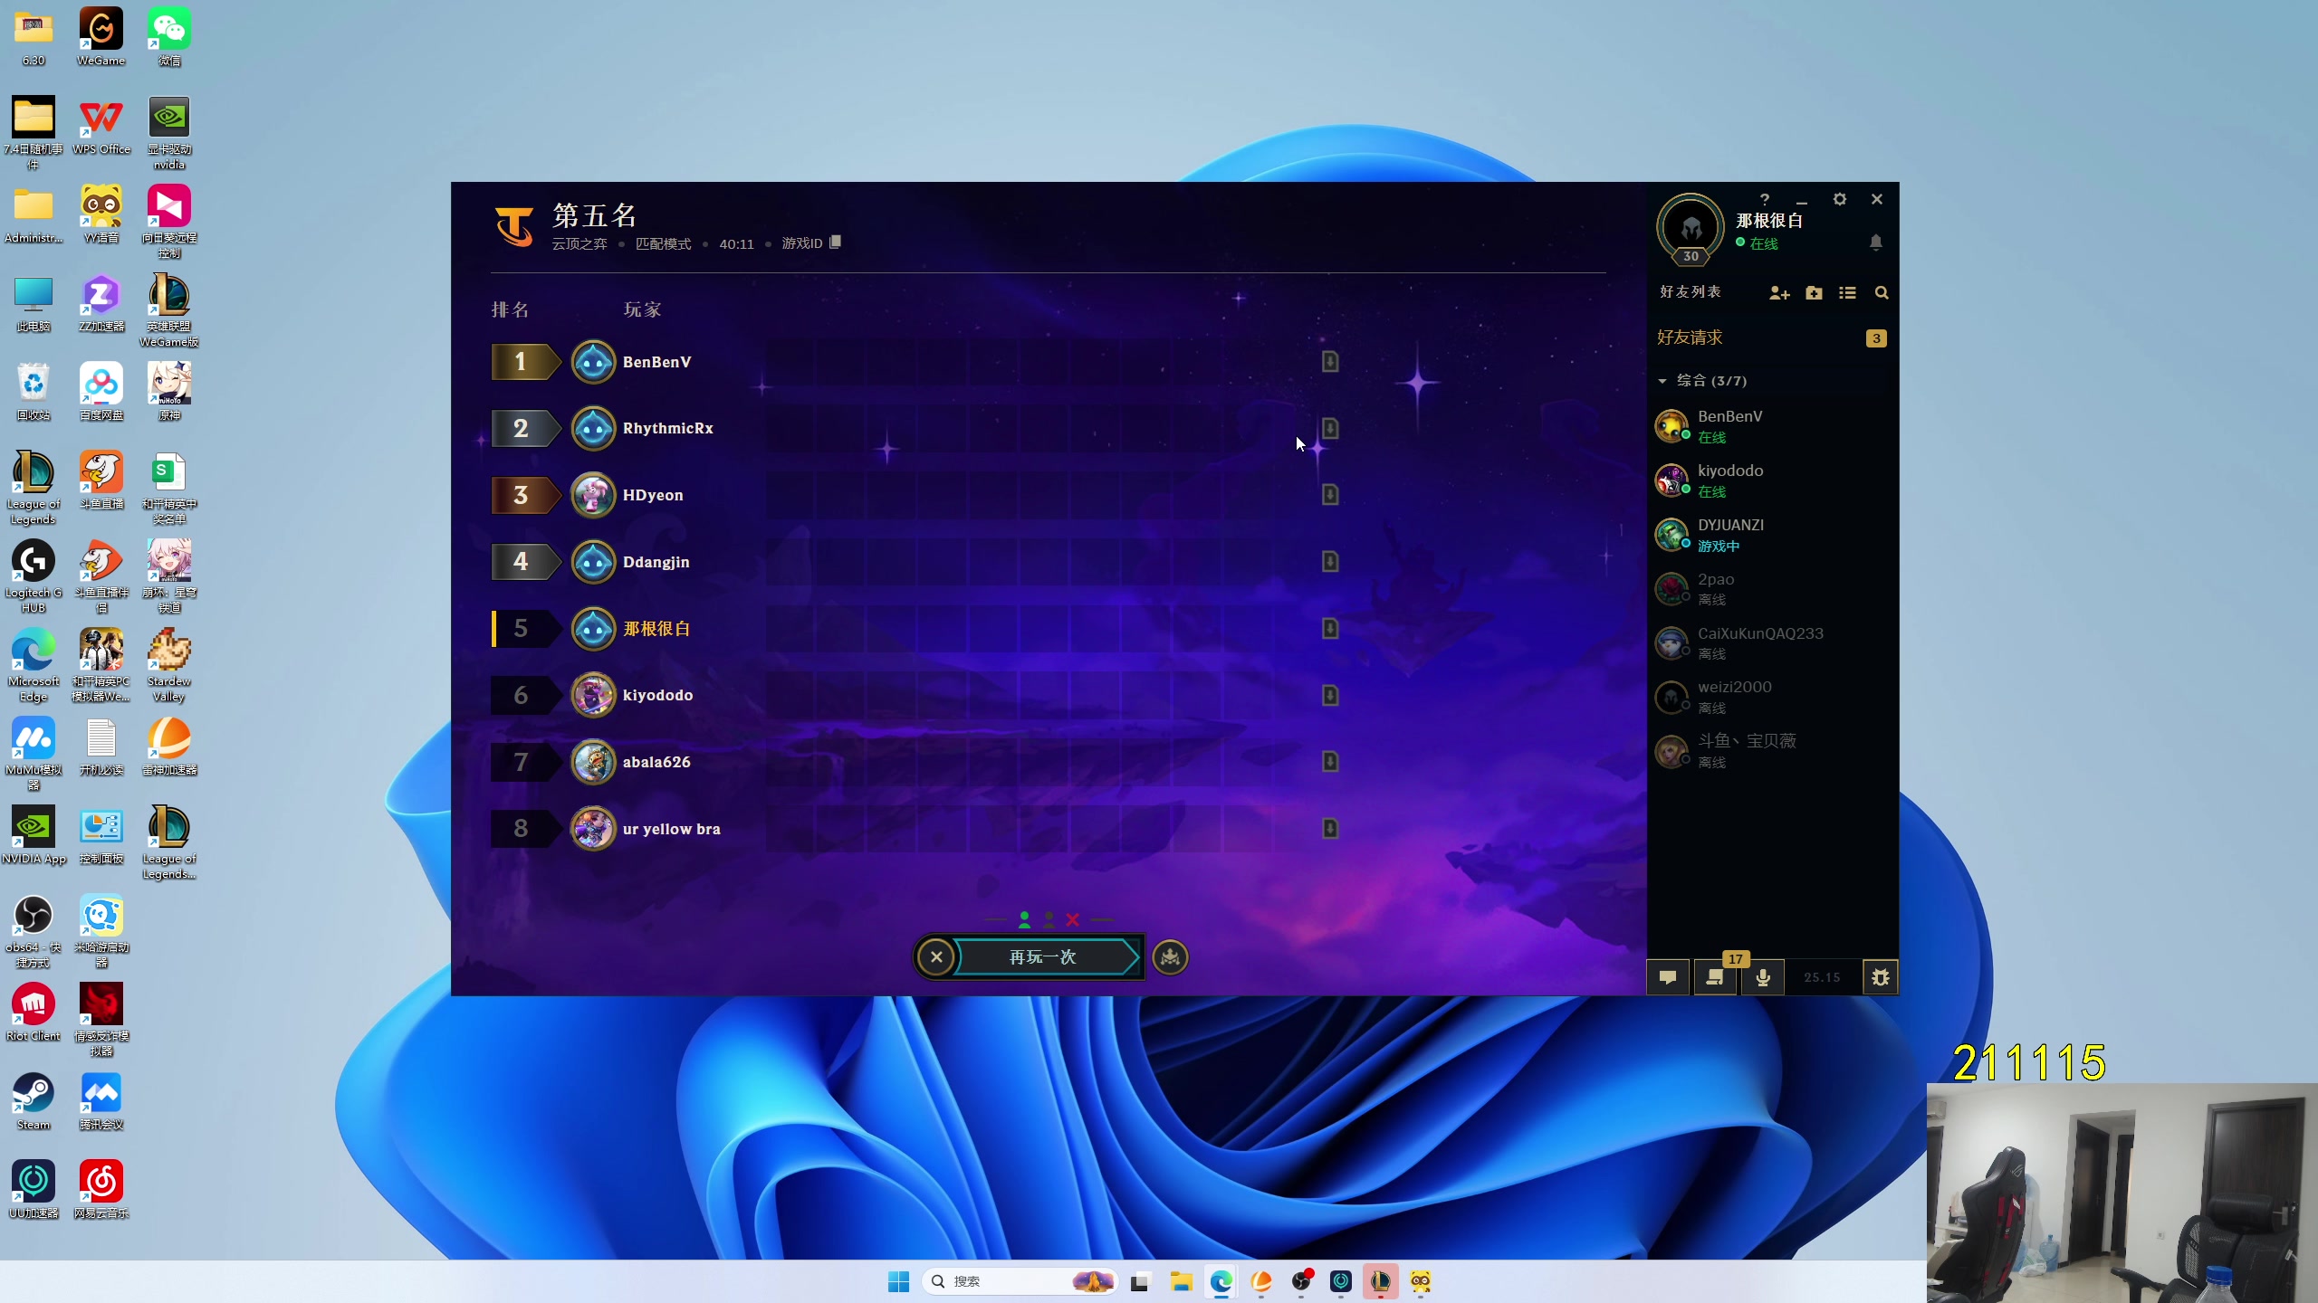Click player name ur yellow bra
This screenshot has width=2318, height=1303.
(x=672, y=829)
